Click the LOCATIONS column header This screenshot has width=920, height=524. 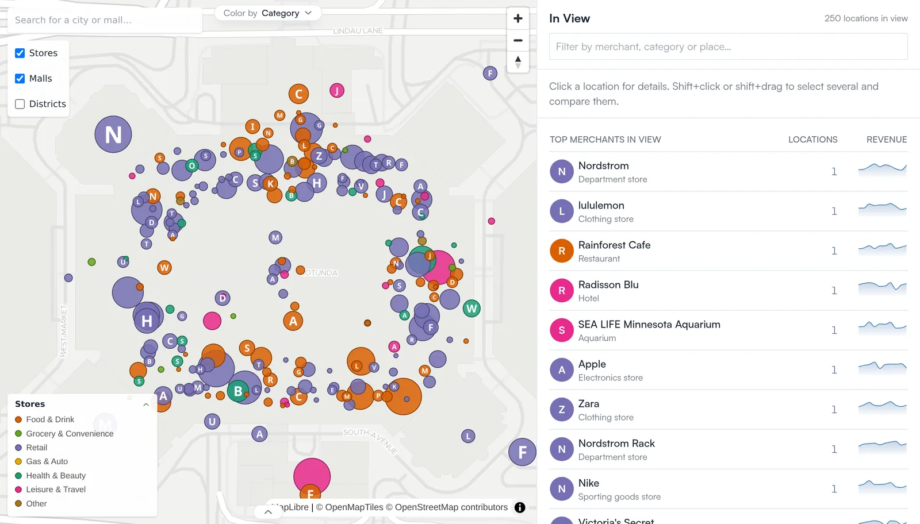(x=812, y=140)
